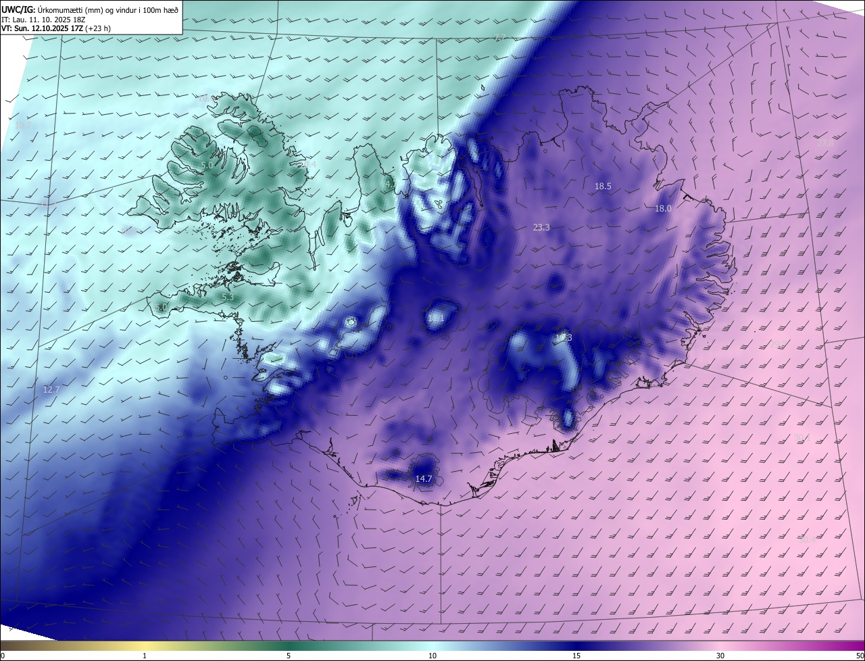The width and height of the screenshot is (865, 661).
Task: Click the colorbar tick label 0
Action: [3, 656]
